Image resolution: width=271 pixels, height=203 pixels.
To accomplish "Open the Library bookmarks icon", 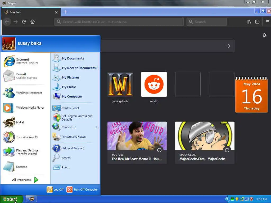I will (x=249, y=22).
